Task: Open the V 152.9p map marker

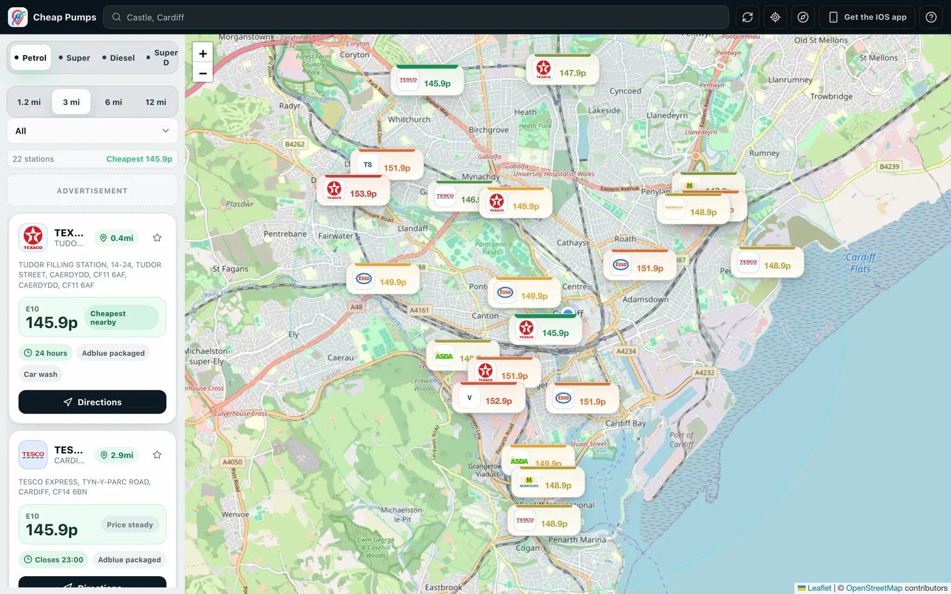Action: 488,399
